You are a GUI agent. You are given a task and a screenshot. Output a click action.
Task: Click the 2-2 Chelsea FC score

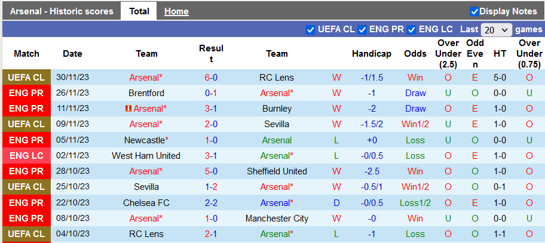tap(211, 203)
